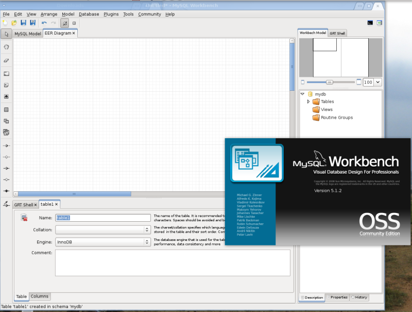Click in the table Name field
Viewport: 412px width, 312px height.
[102, 218]
